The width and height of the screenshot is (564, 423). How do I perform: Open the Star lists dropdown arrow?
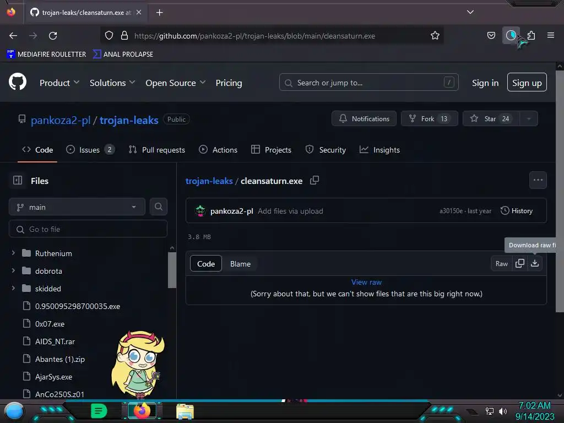pos(529,119)
